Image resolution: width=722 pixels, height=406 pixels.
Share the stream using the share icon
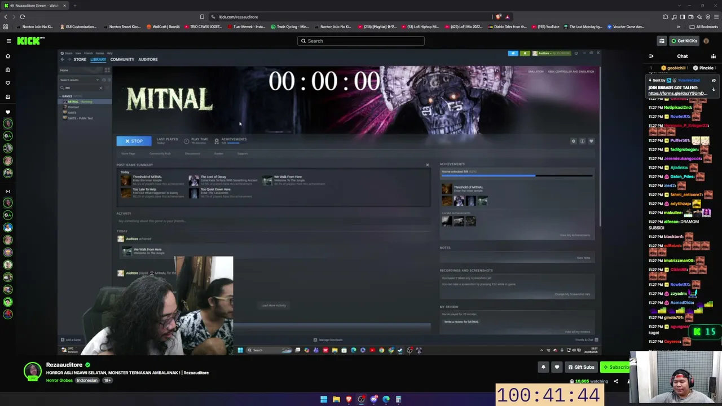tap(616, 381)
